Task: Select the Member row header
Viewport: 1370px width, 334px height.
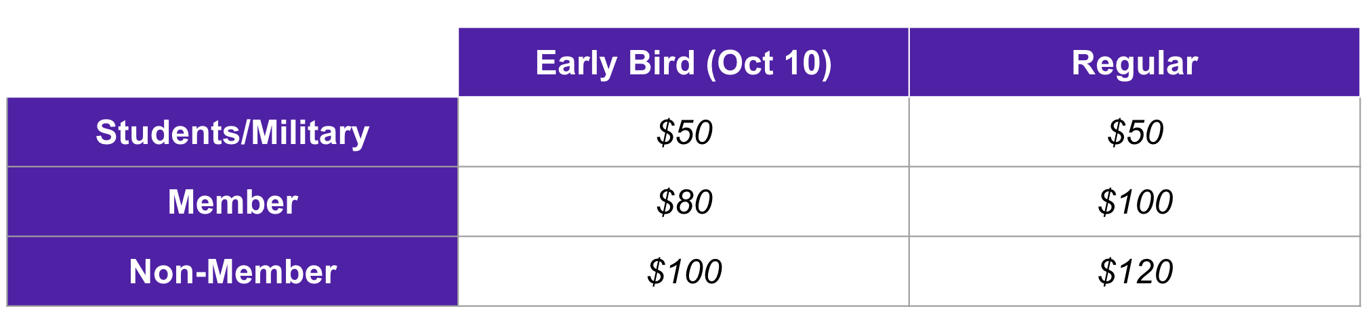Action: pos(232,202)
